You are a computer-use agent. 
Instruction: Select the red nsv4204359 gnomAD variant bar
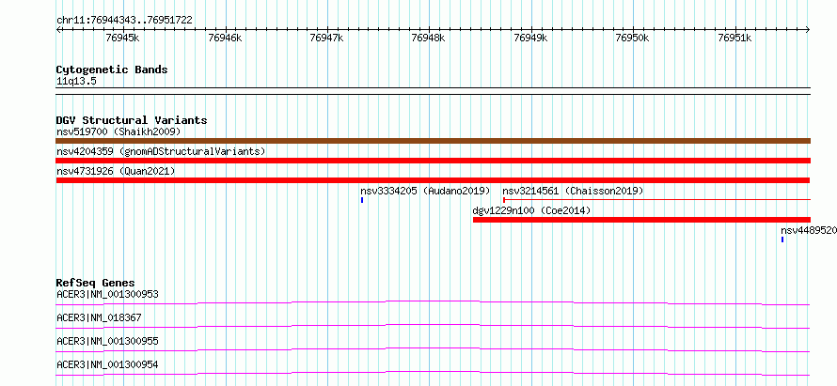tap(433, 161)
